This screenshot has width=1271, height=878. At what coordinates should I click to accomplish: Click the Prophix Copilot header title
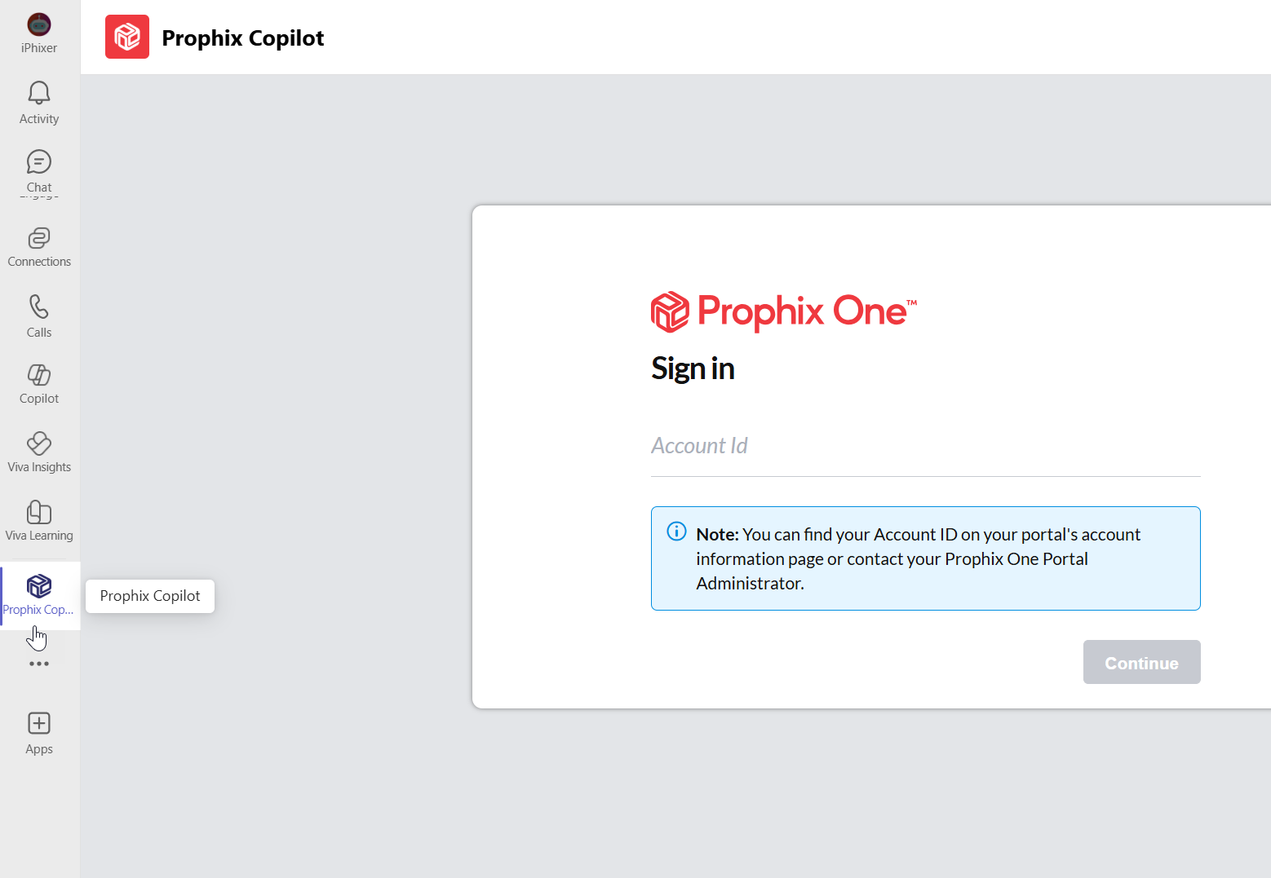click(243, 38)
